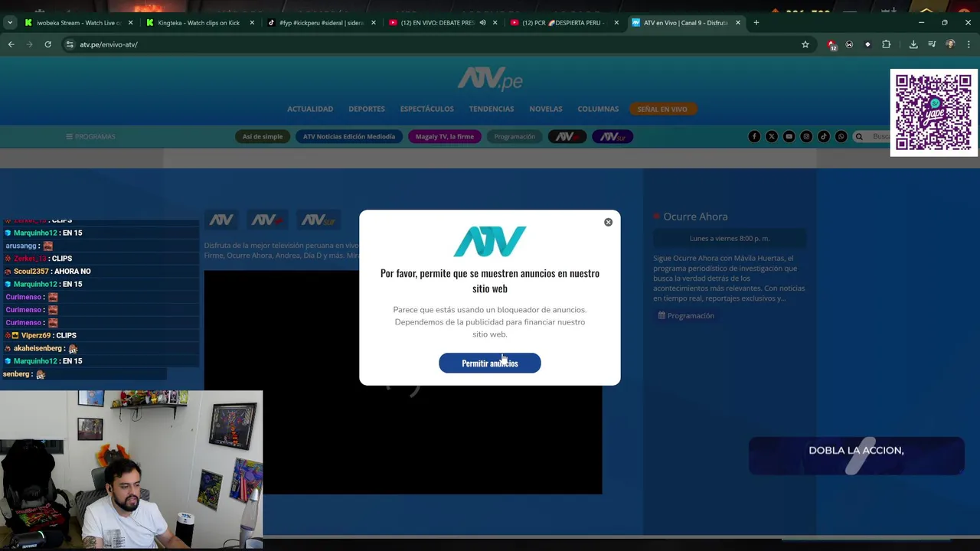Open the ATV X (Twitter) icon
Screen dimensions: 980x551
(772, 136)
